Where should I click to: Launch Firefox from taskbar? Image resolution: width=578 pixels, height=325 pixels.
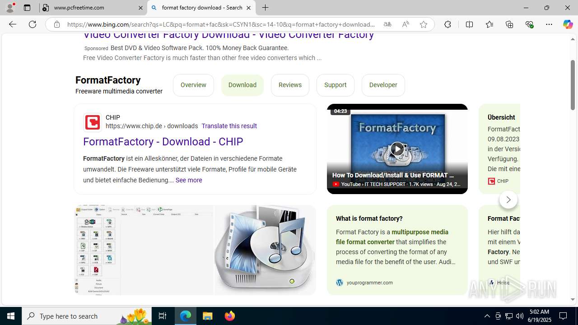click(x=229, y=316)
